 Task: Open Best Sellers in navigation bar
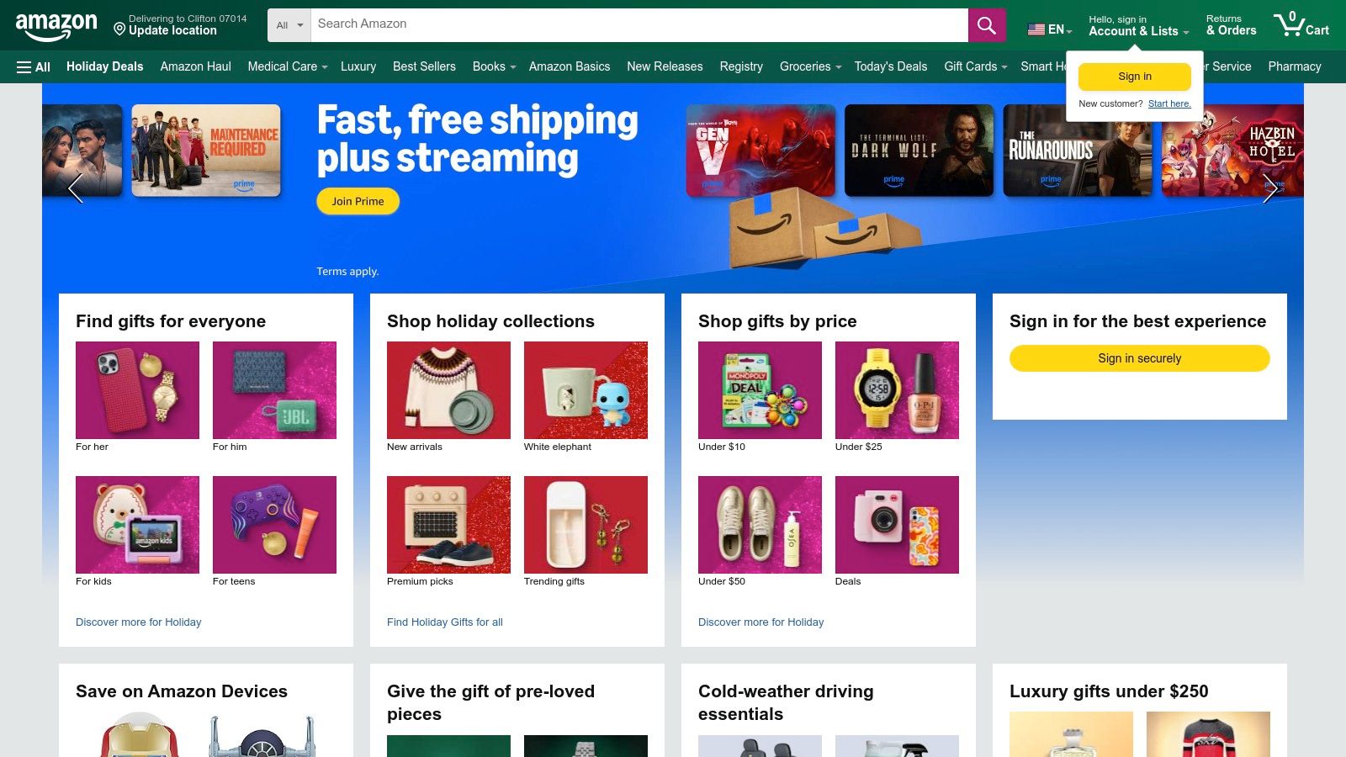(x=424, y=66)
